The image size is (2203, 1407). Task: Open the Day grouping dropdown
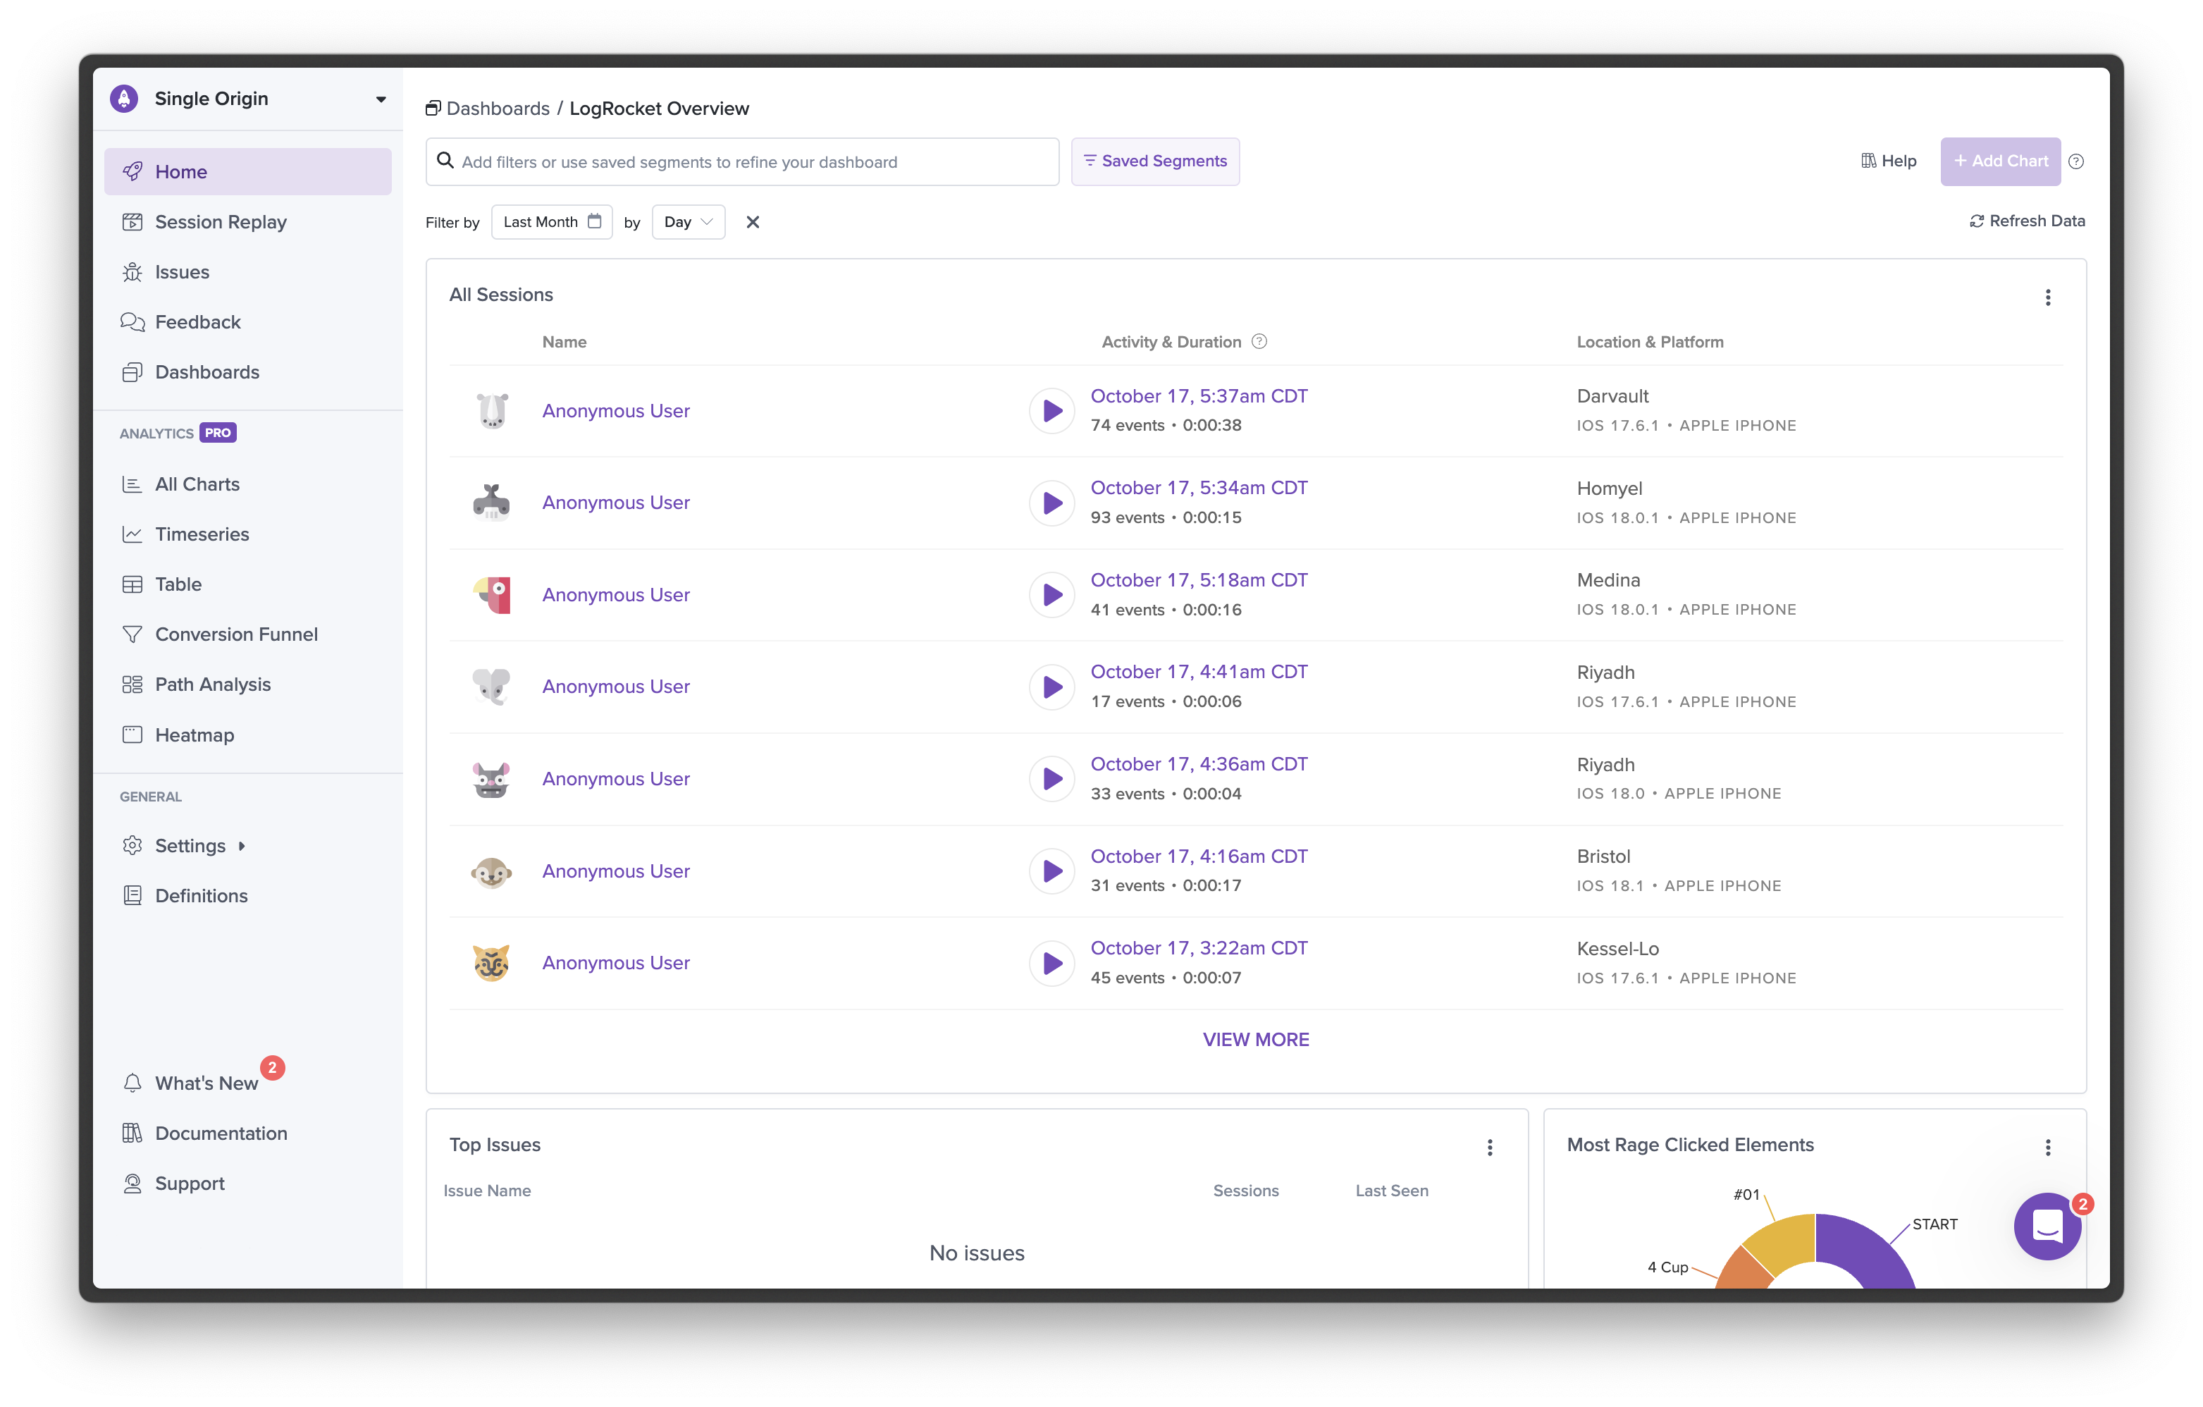tap(687, 221)
